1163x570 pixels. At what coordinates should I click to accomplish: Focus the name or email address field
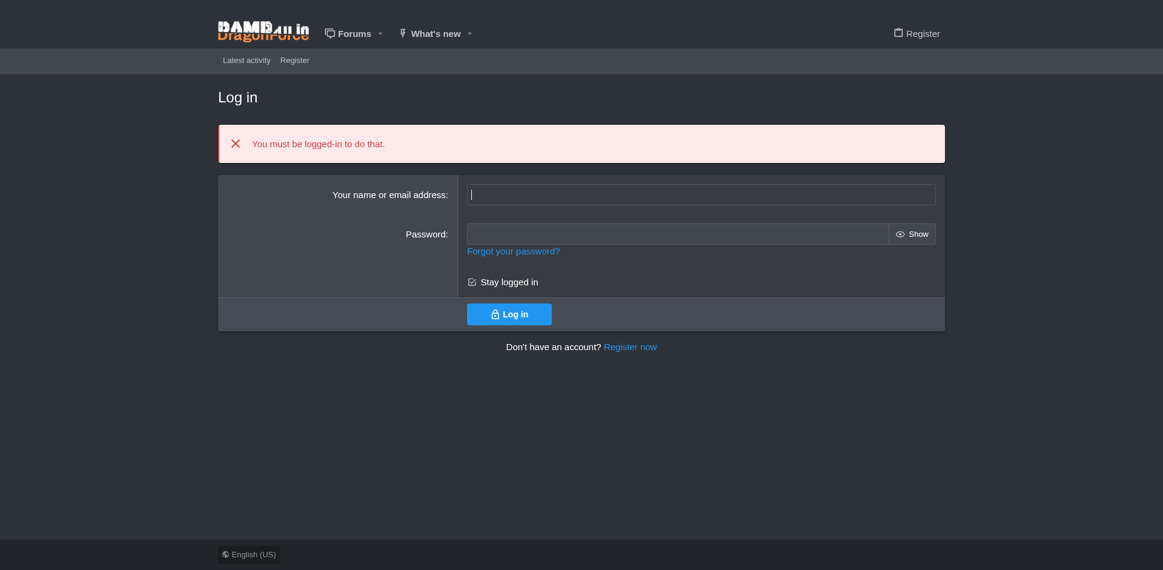[x=701, y=195]
